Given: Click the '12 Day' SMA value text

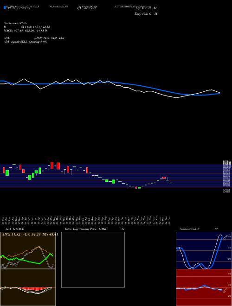Looking at the screenshot, I should point(19,9).
